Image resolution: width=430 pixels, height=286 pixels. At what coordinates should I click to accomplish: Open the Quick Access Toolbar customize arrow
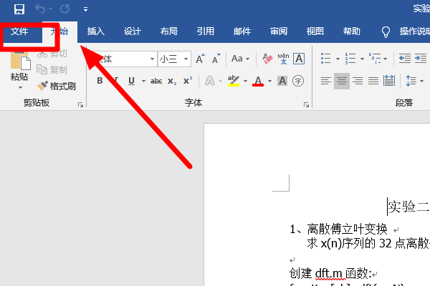click(x=85, y=9)
